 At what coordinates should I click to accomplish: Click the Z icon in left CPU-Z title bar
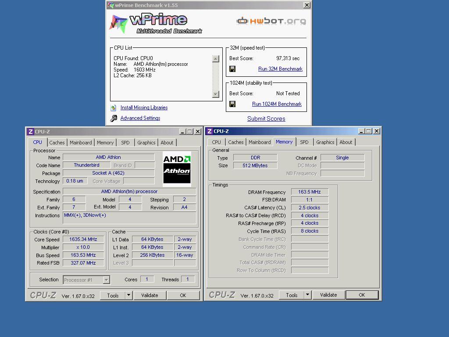point(30,132)
